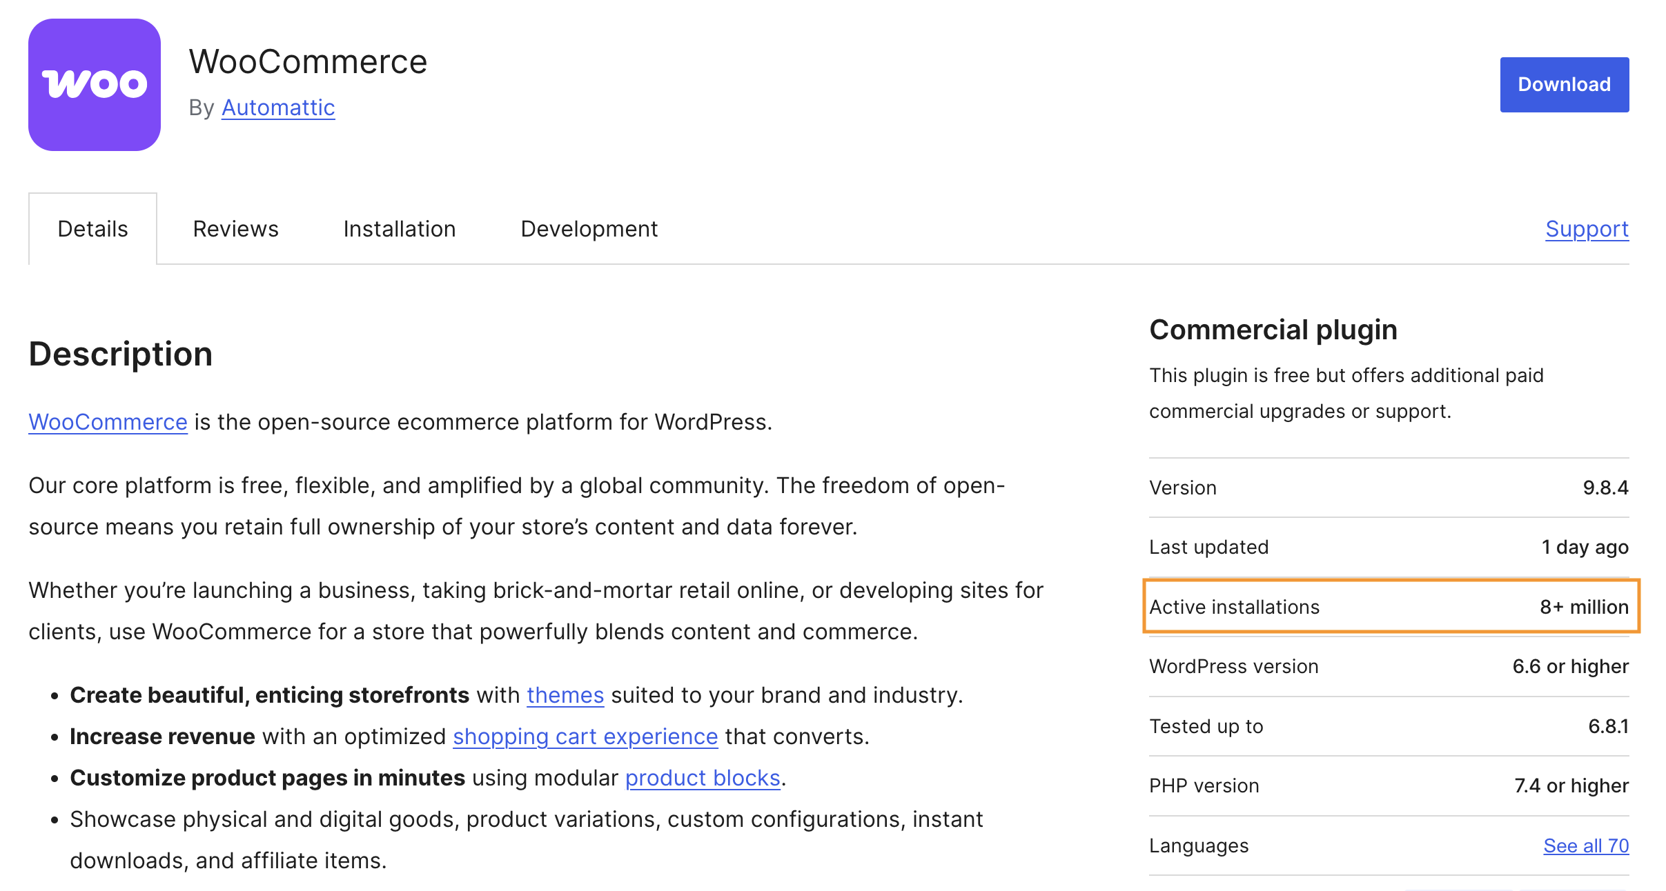The image size is (1666, 891).
Task: Go to the Support link
Action: [x=1587, y=229]
